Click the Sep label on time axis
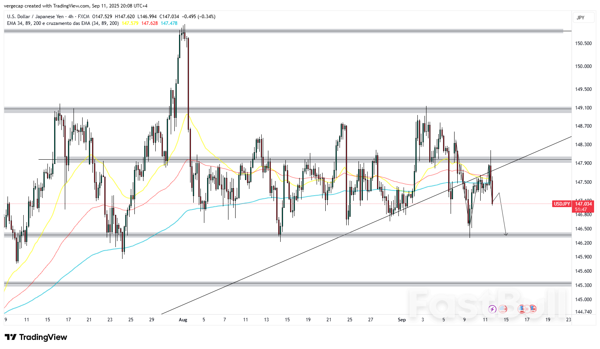This screenshot has height=349, width=600. (x=402, y=320)
